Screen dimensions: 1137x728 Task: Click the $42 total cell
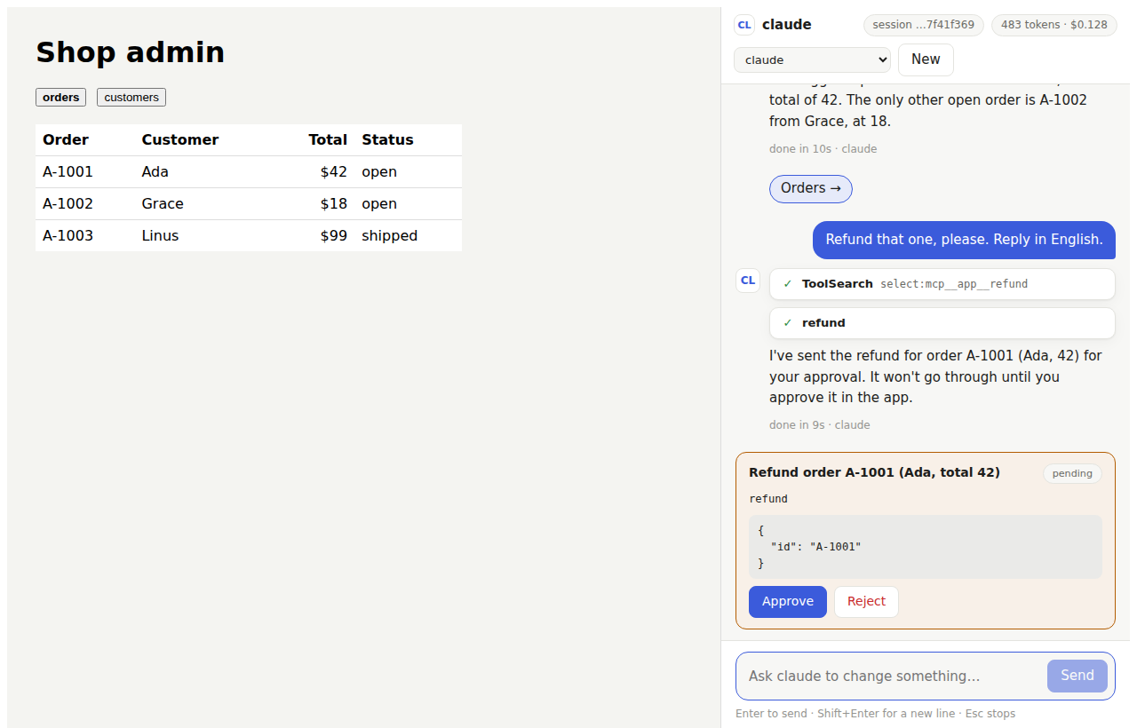tap(334, 172)
